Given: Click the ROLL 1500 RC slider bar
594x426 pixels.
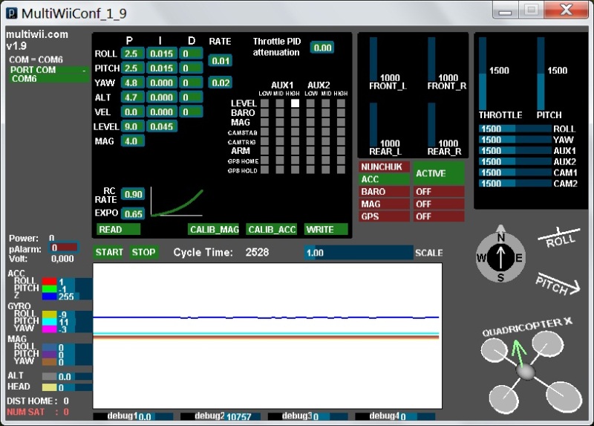Looking at the screenshot, I should [515, 129].
